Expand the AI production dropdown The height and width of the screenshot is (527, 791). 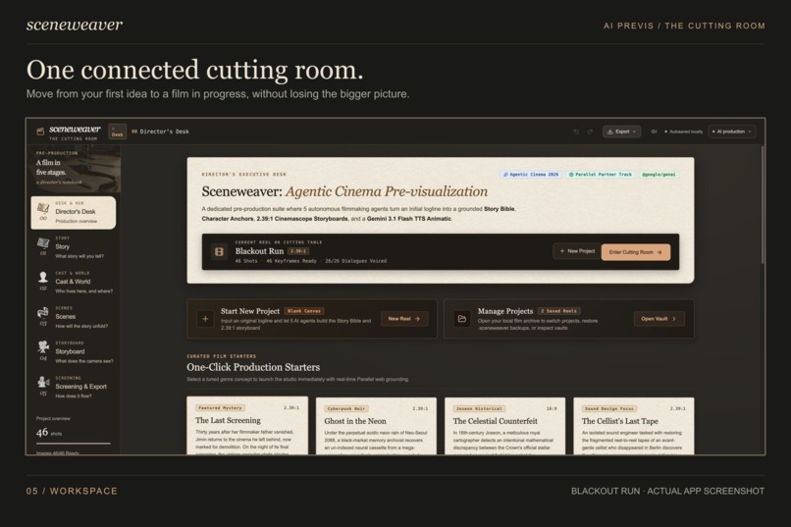(732, 132)
